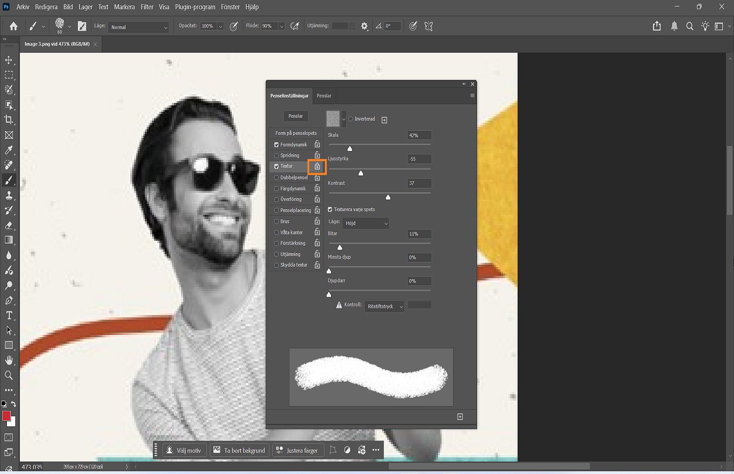Open the Läge dropdown showing Höjd
The width and height of the screenshot is (734, 474).
(366, 223)
